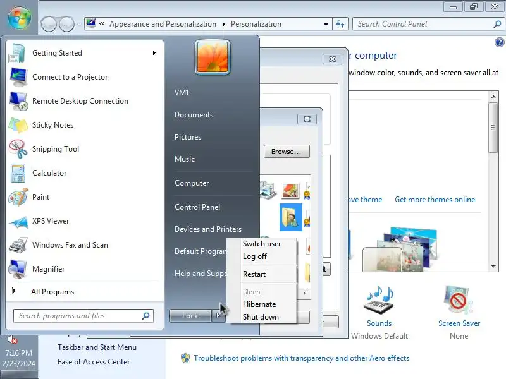Click the Search Control Panel field
The width and height of the screenshot is (506, 379).
tap(428, 24)
